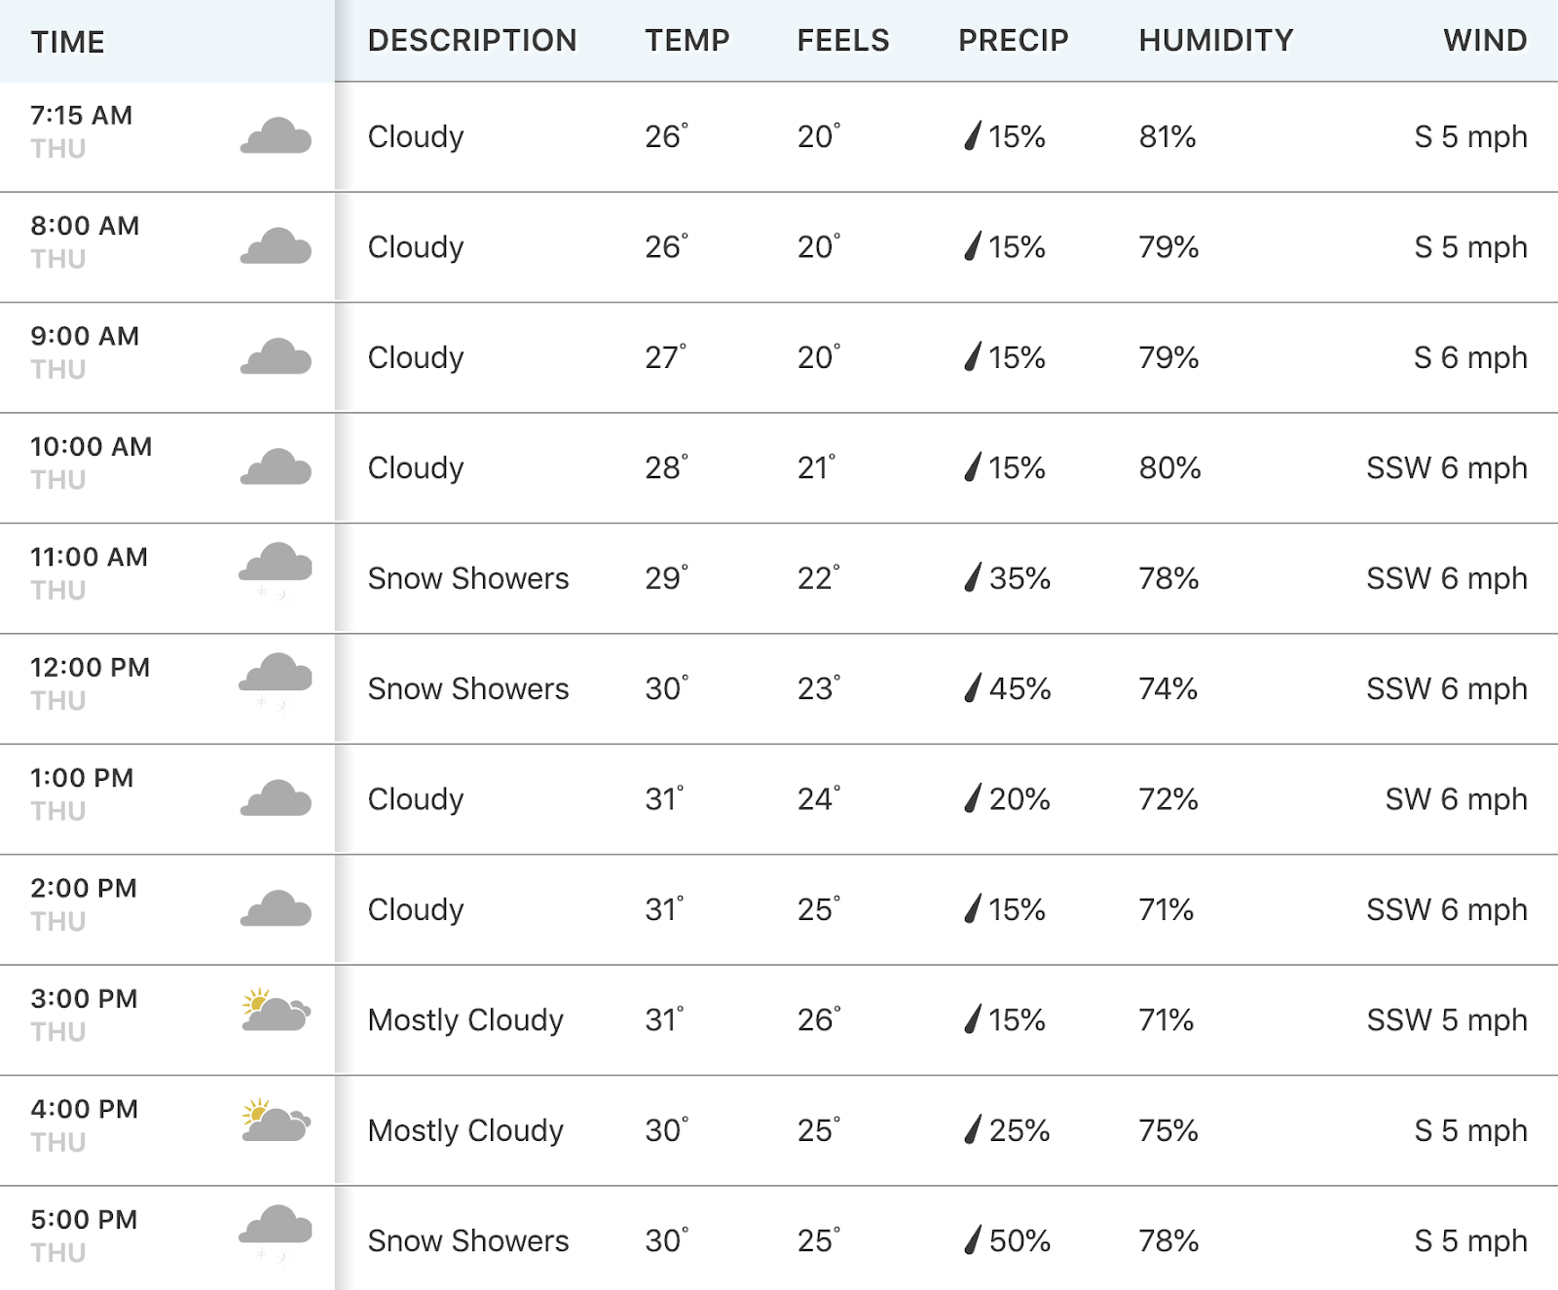Click the SW 6 mph wind value
Image resolution: width=1558 pixels, height=1290 pixels.
(1456, 799)
